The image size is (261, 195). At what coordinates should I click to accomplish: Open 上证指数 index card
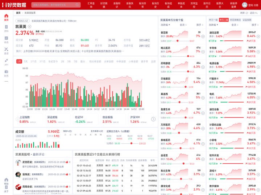pyautogui.click(x=30, y=119)
